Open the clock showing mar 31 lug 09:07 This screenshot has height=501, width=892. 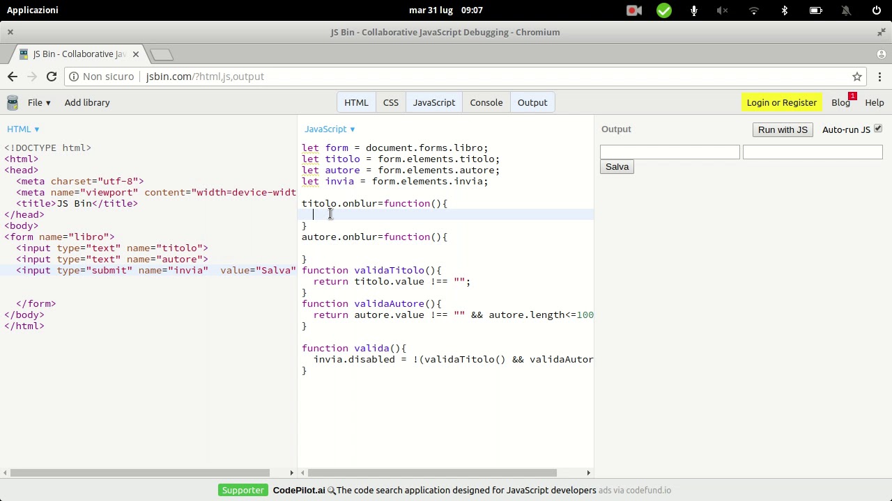[446, 10]
